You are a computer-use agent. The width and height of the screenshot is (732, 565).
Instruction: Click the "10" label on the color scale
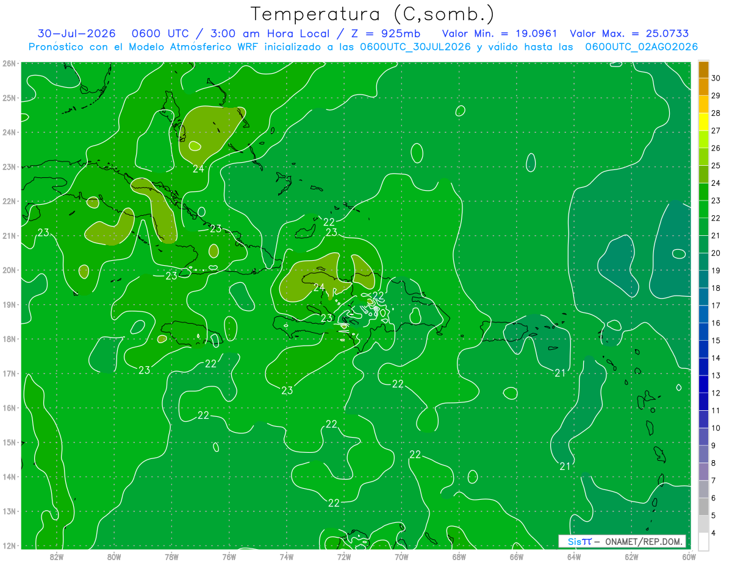coord(716,428)
